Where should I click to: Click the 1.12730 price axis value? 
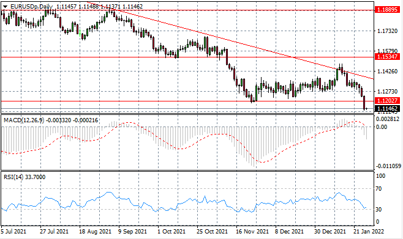tap(387, 91)
